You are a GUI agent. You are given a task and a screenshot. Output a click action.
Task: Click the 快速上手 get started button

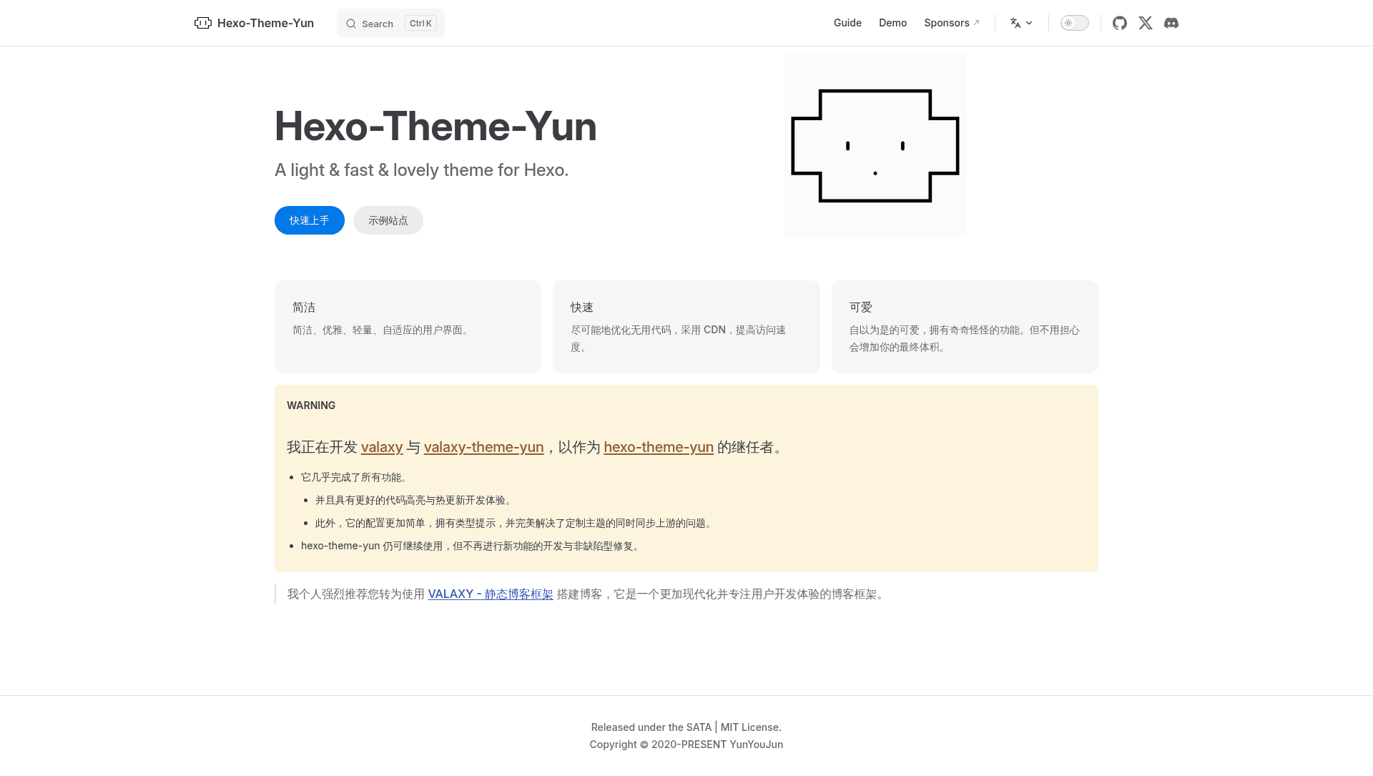[x=310, y=220]
